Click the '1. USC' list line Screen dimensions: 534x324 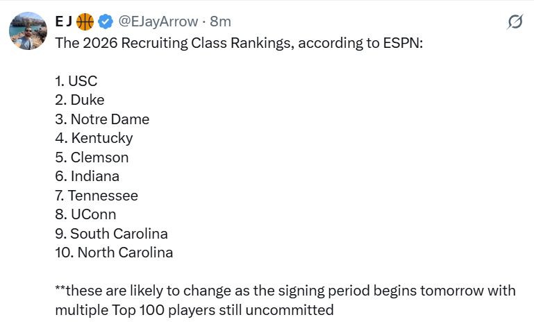point(76,80)
